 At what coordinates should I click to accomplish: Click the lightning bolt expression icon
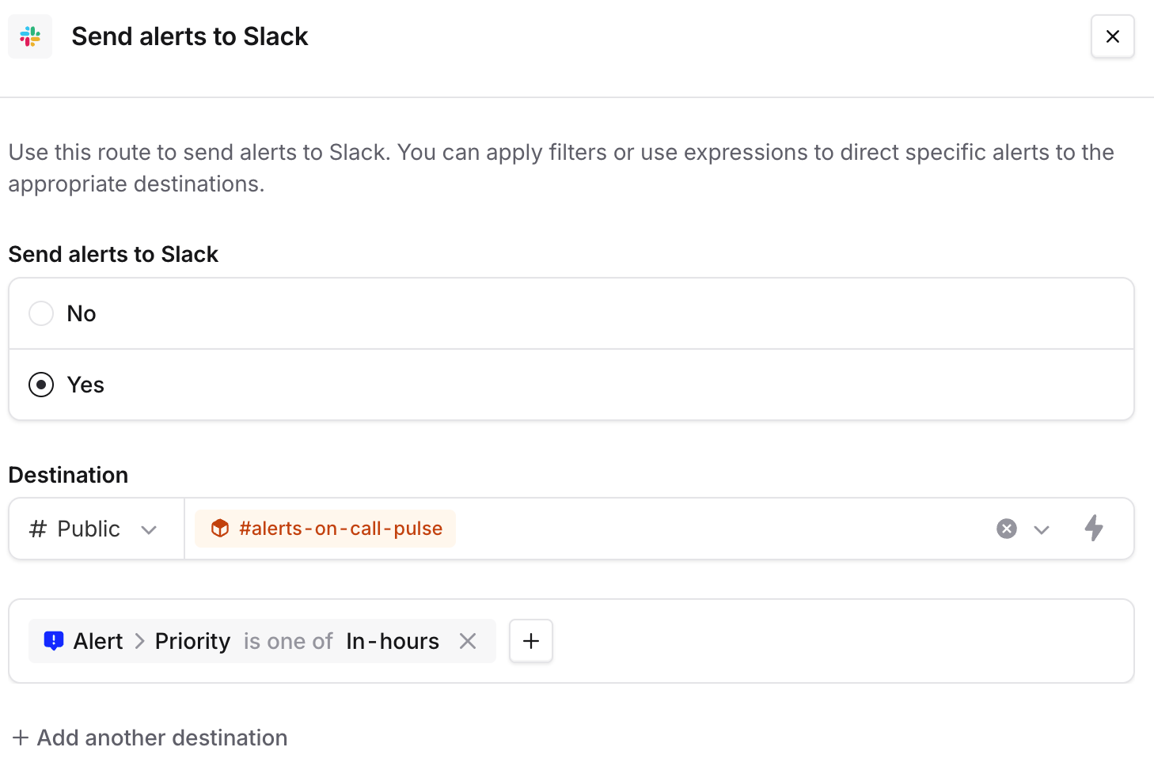tap(1094, 528)
